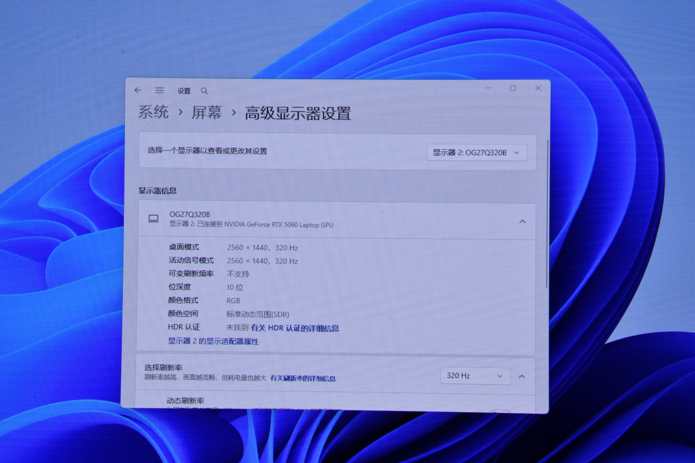Navigate to 屏幕 in the breadcrumb
Image resolution: width=695 pixels, height=463 pixels.
207,113
